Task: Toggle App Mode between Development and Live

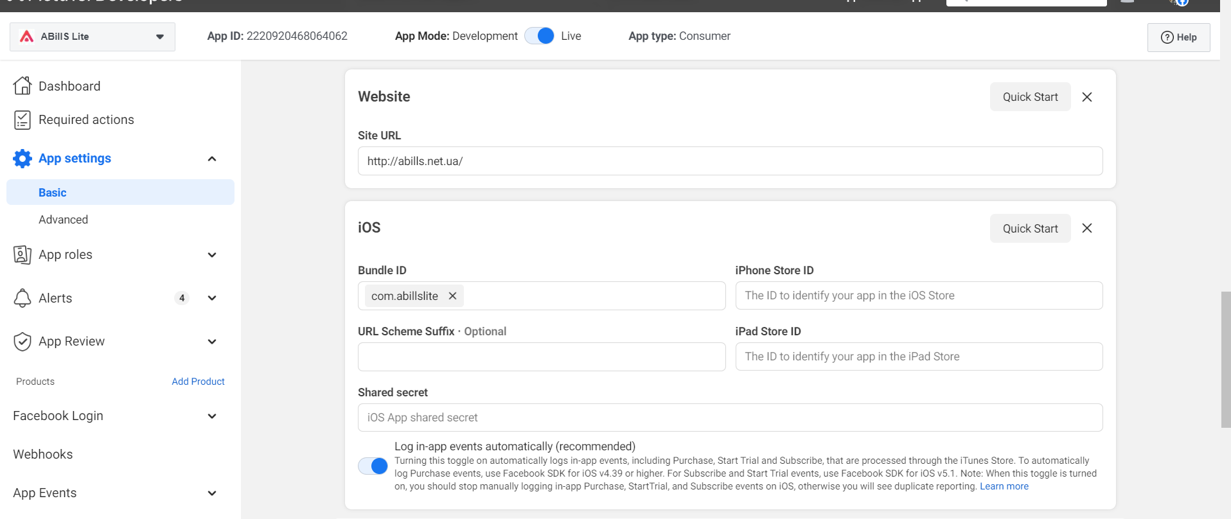Action: pos(540,36)
